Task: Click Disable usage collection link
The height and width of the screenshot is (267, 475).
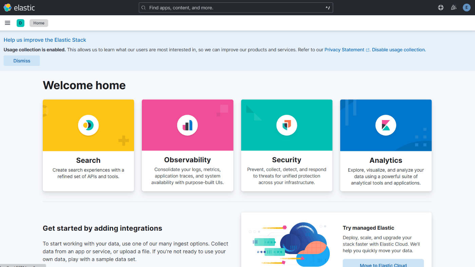Action: coord(398,50)
